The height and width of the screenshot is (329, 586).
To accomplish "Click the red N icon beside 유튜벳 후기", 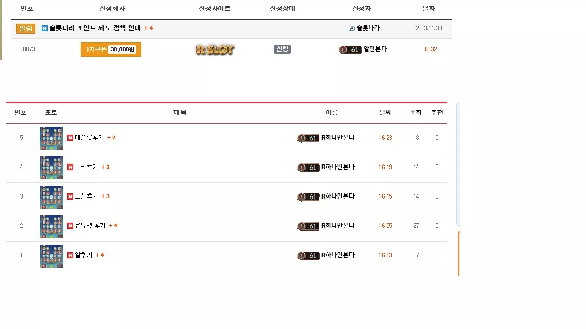I will (x=70, y=226).
